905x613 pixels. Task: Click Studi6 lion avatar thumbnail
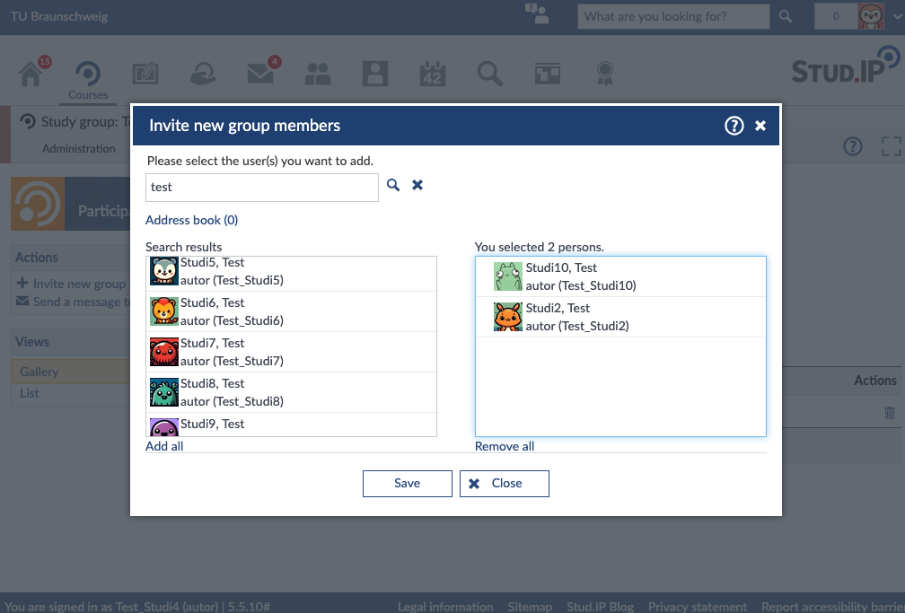164,311
